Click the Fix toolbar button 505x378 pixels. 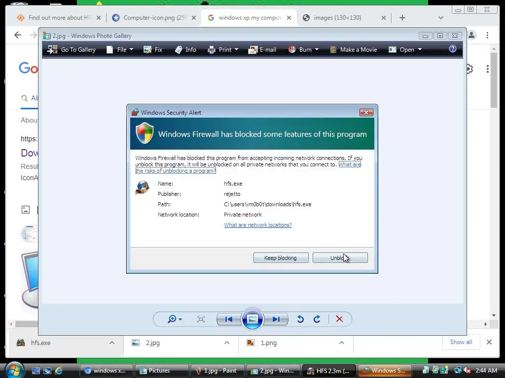click(153, 50)
